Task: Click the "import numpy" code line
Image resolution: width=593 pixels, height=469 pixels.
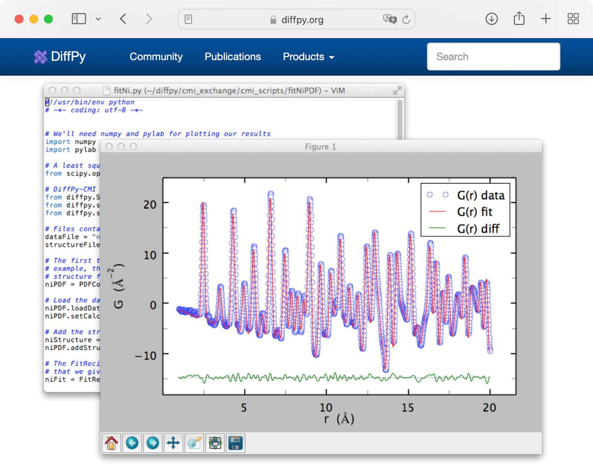Action: [71, 142]
